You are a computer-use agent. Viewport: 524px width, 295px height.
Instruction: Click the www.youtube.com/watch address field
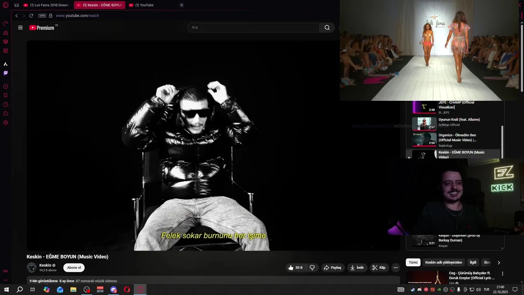point(77,16)
